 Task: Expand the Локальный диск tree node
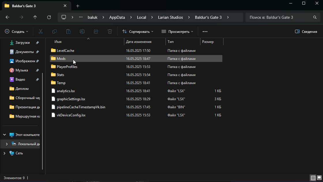(x=7, y=144)
